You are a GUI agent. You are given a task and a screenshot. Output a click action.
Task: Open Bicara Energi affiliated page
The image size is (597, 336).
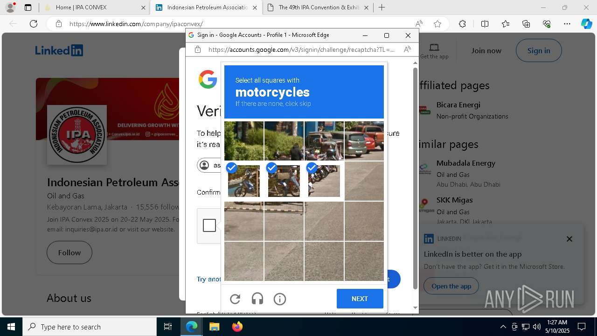(458, 105)
